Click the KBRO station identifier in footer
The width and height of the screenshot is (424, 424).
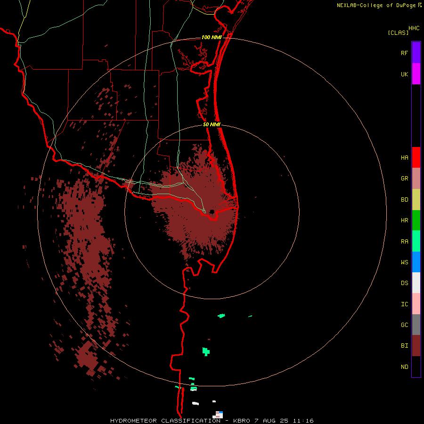coord(242,421)
